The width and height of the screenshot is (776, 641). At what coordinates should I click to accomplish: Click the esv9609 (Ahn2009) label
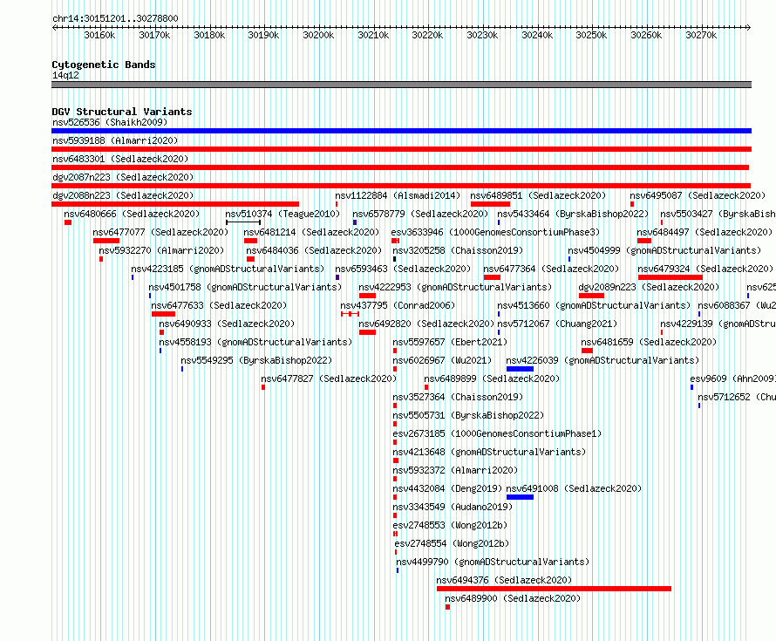(733, 378)
